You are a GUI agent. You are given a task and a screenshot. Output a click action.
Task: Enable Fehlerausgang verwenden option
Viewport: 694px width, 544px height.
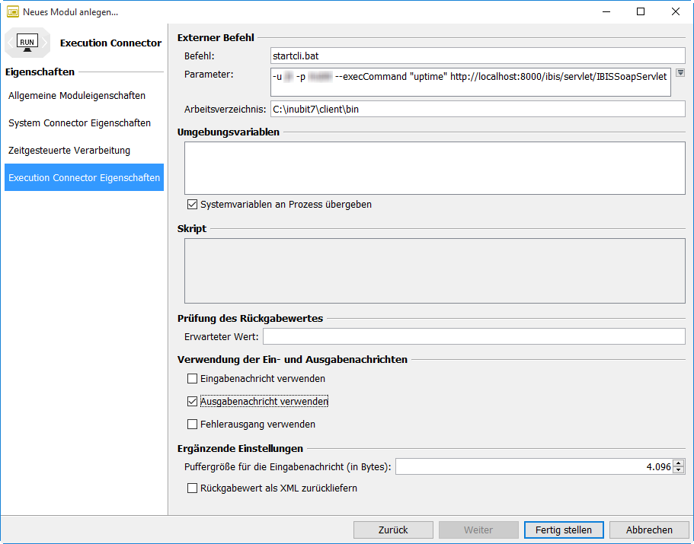click(192, 424)
